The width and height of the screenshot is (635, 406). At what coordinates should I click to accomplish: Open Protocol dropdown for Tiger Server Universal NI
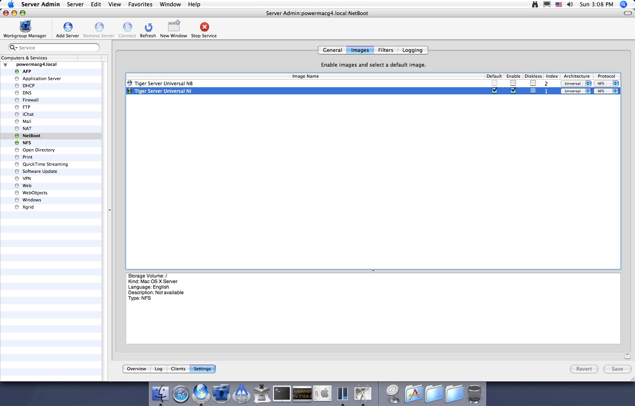click(606, 91)
